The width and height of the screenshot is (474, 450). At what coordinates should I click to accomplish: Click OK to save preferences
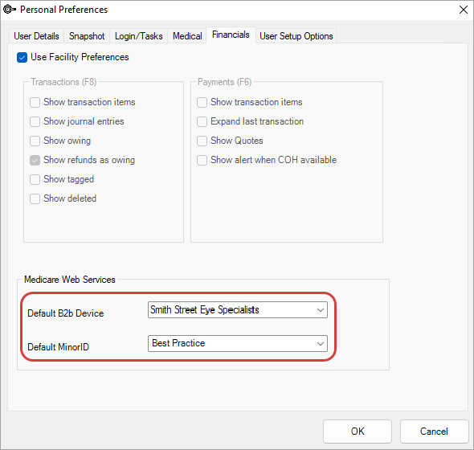(358, 432)
